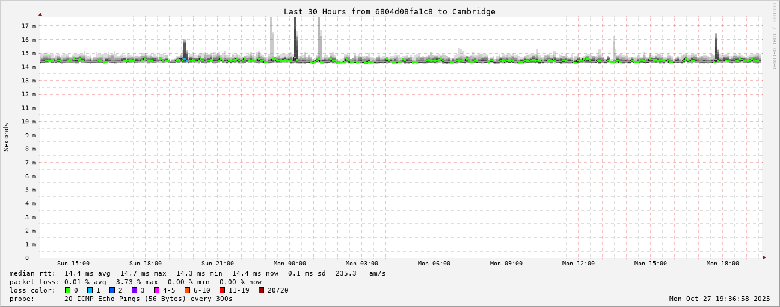The image size is (780, 307).
Task: Choose the dark red 20/20 loss swatch
Action: click(x=262, y=290)
